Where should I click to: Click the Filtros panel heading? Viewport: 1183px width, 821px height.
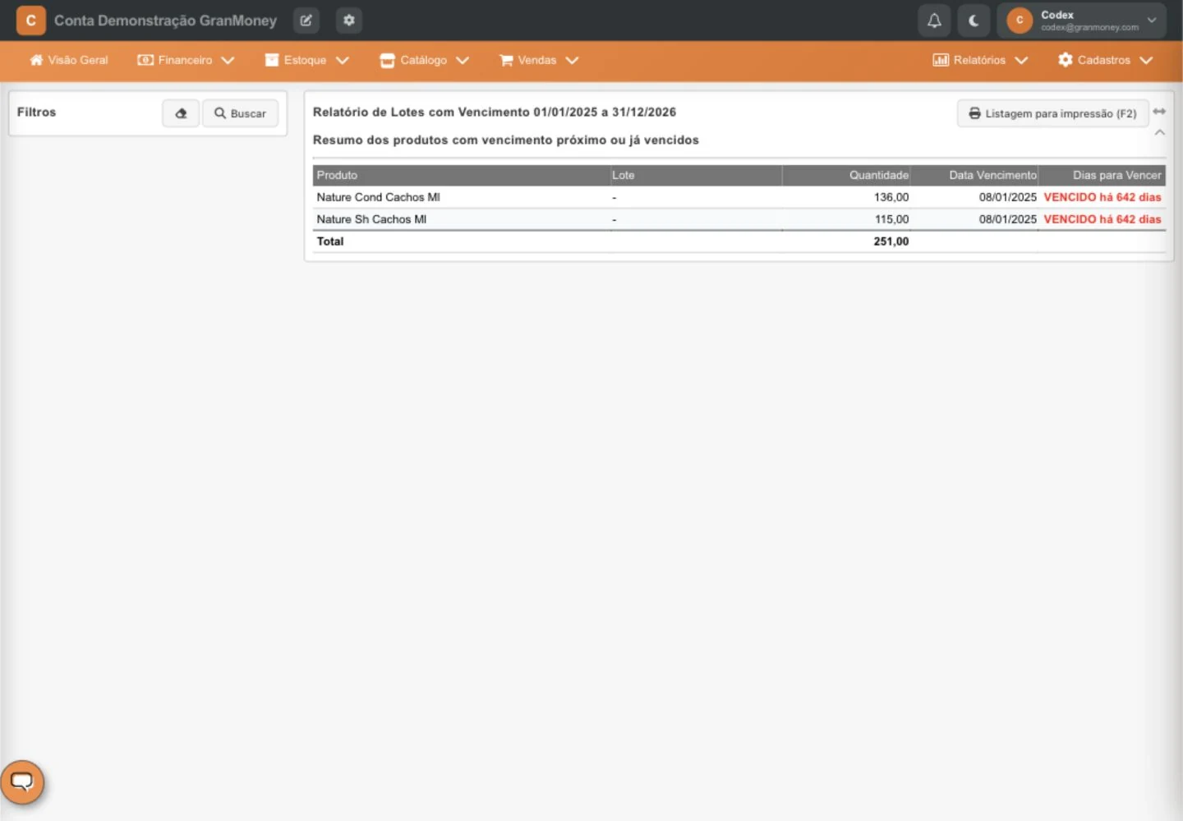(x=36, y=112)
